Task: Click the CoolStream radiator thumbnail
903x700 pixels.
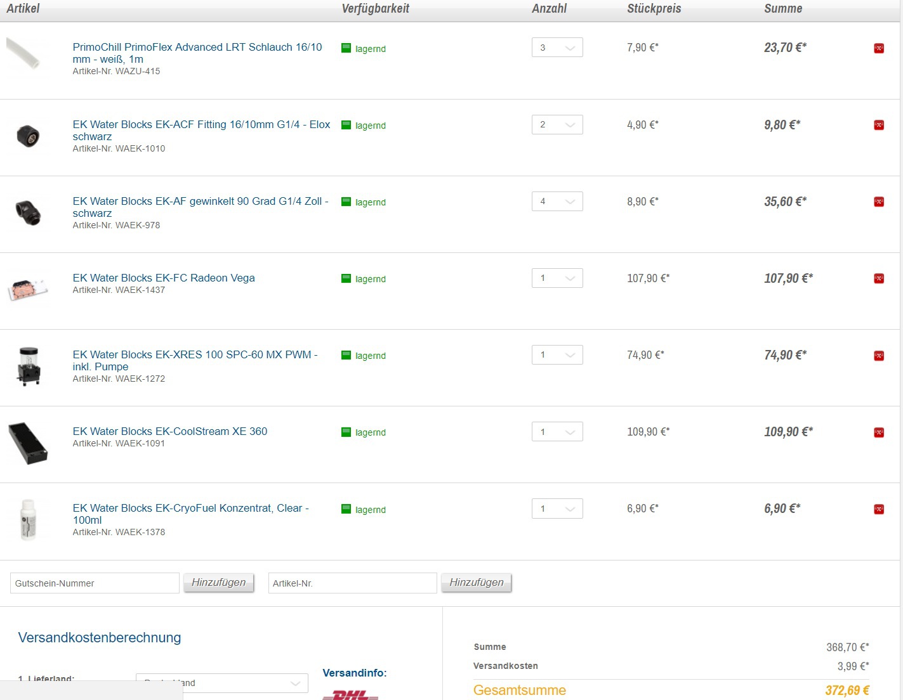Action: [x=28, y=443]
